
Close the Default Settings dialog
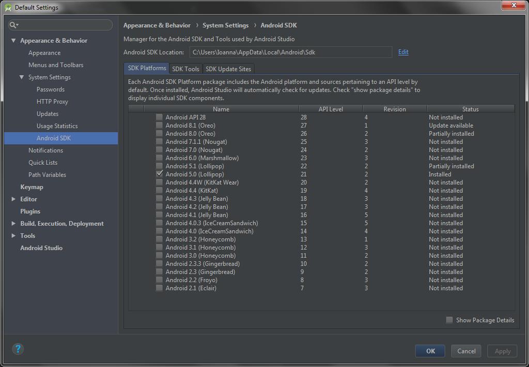point(514,5)
